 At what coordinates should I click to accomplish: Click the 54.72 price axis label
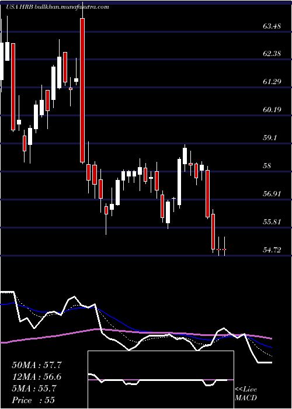pyautogui.click(x=272, y=250)
